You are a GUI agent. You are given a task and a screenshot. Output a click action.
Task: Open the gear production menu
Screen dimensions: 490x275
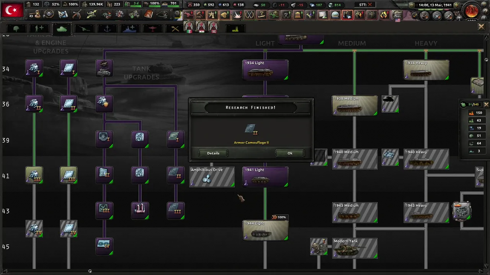coord(120,15)
